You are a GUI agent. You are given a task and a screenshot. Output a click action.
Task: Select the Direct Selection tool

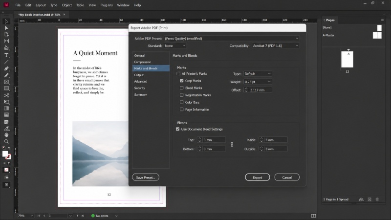pyautogui.click(x=6, y=28)
